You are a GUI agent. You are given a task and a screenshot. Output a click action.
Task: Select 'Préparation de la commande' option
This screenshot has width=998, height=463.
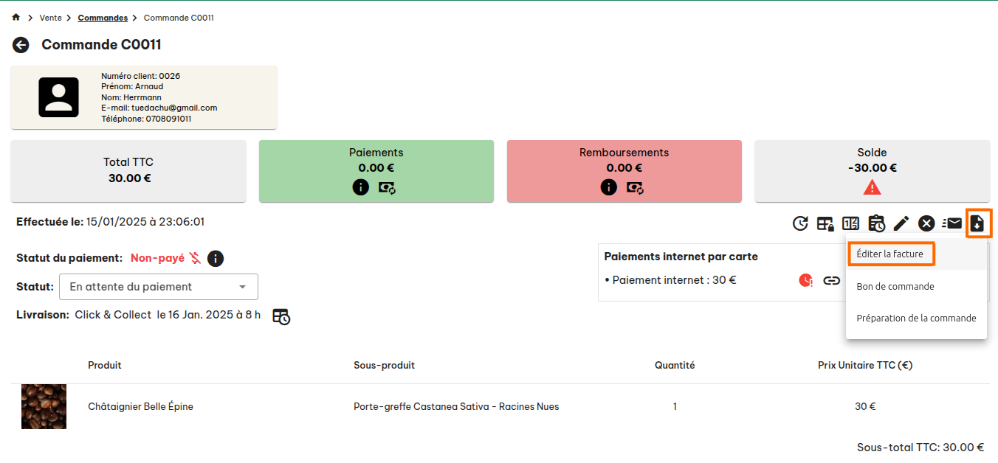[x=916, y=318]
